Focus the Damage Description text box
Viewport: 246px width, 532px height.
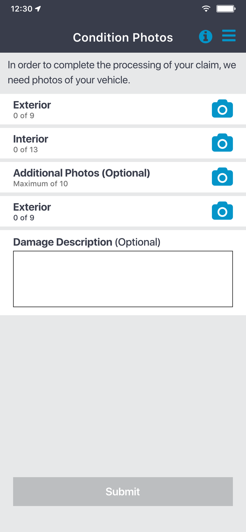click(123, 279)
